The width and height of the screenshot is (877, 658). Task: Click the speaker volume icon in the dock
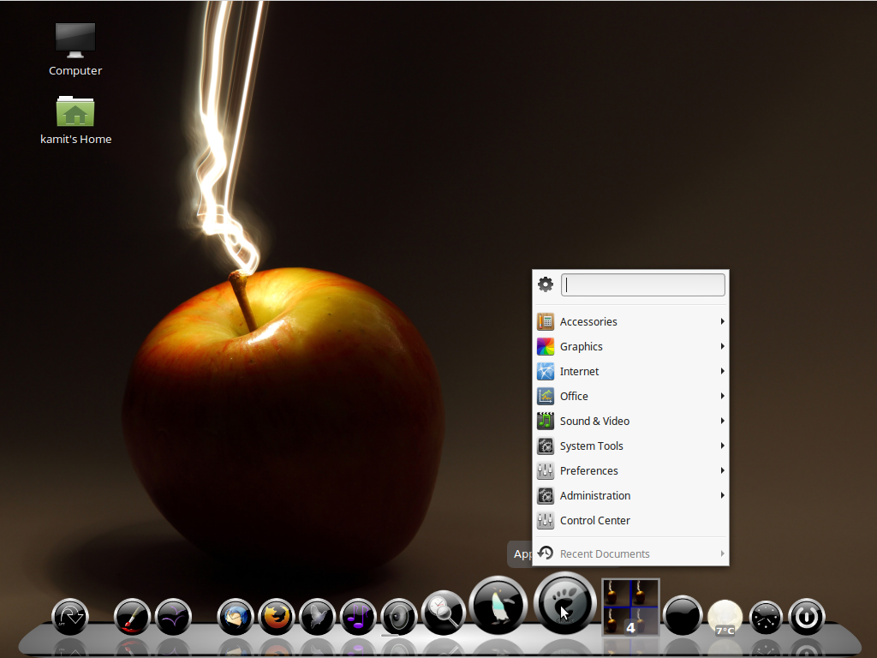[399, 615]
